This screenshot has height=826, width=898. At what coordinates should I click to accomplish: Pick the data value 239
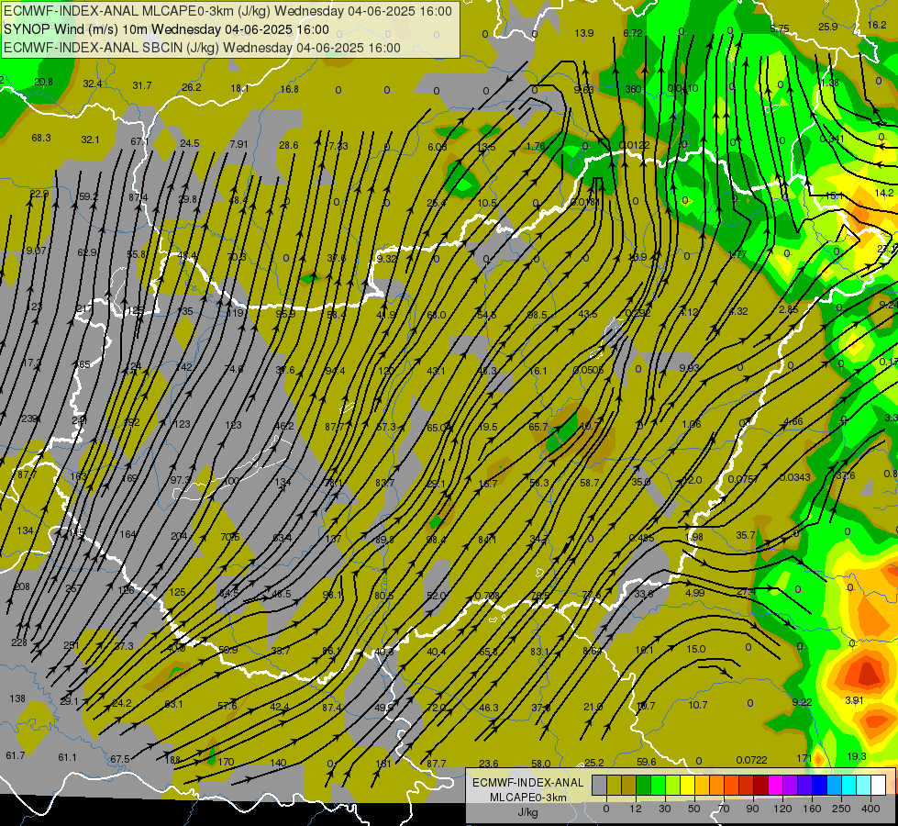[29, 419]
